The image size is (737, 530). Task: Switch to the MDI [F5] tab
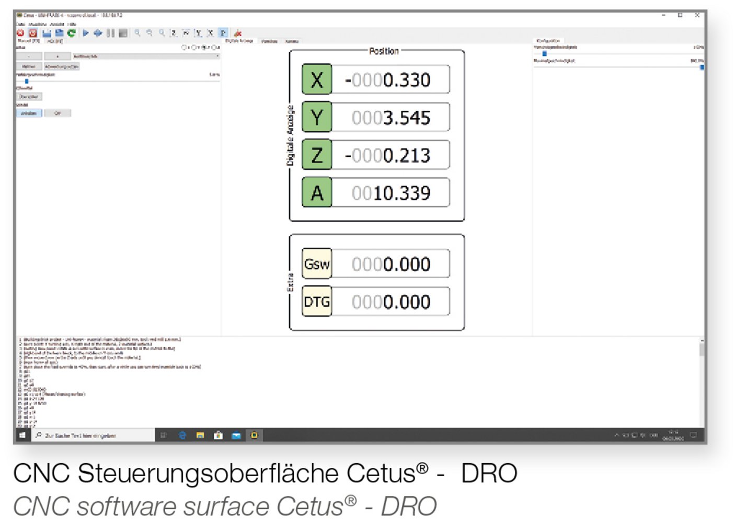[x=55, y=41]
